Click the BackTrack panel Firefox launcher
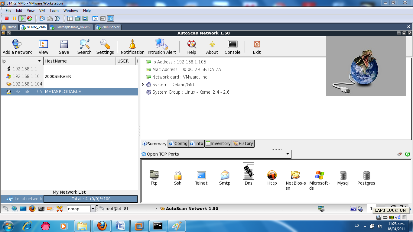This screenshot has height=232, width=413. coord(32,209)
